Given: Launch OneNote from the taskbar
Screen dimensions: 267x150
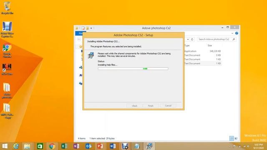Looking at the screenshot, I should [76, 146].
